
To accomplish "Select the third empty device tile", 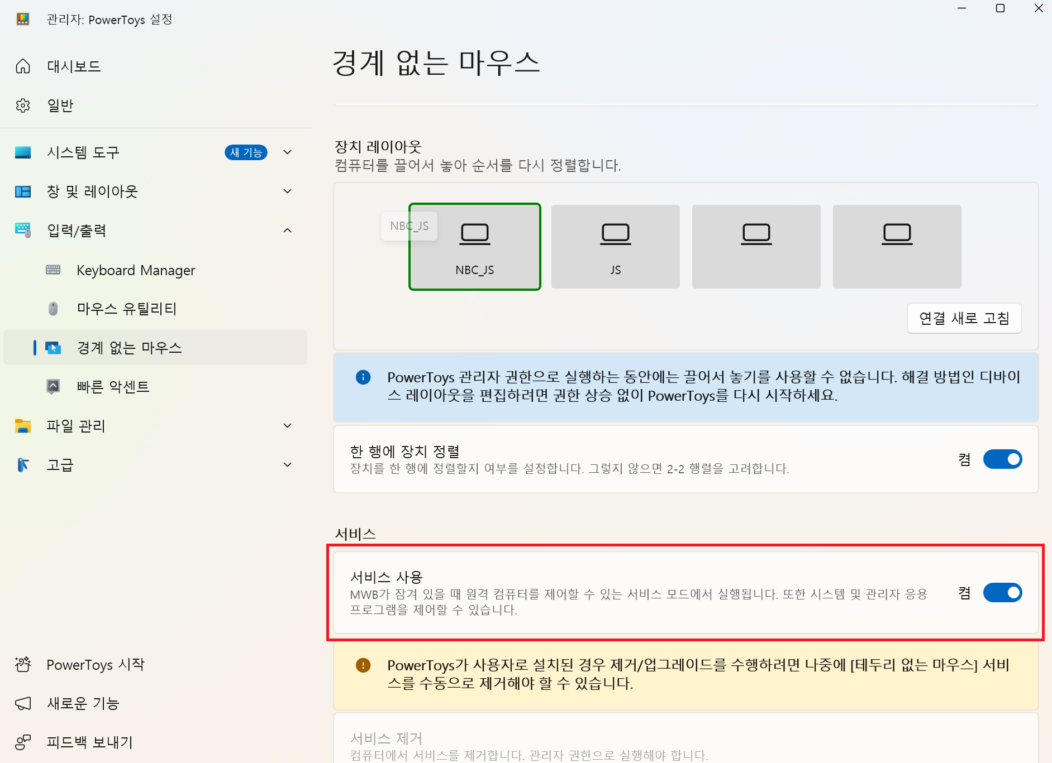I will (756, 247).
